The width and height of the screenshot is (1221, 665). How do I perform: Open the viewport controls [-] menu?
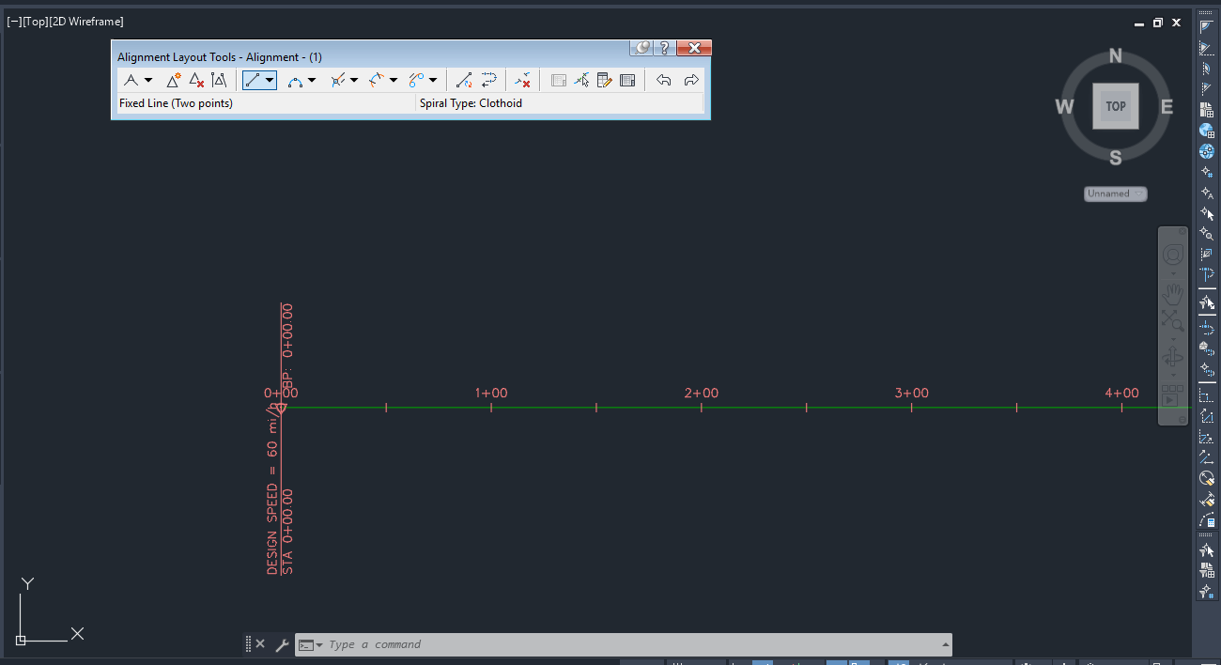[11, 21]
